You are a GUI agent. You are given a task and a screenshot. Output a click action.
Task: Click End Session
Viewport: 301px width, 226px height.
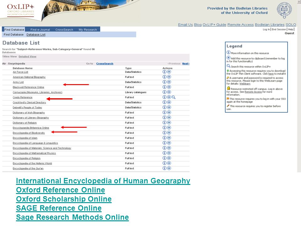click(279, 30)
